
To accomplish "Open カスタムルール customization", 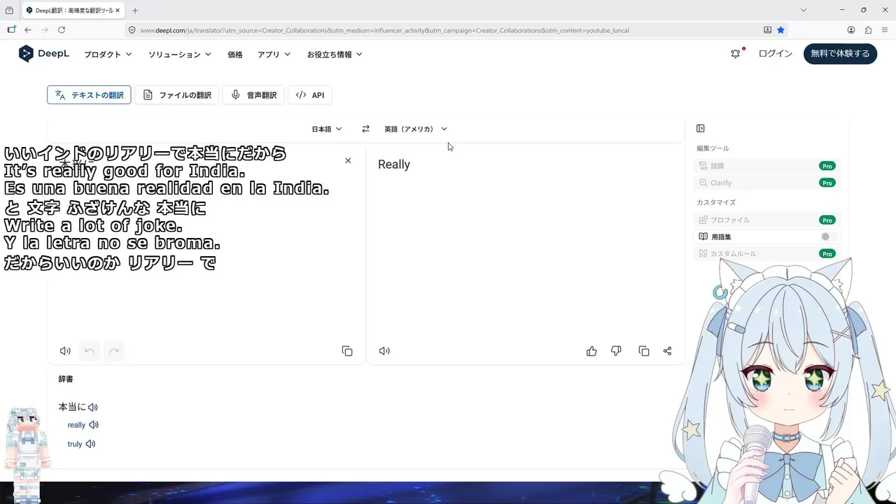I will pos(767,253).
